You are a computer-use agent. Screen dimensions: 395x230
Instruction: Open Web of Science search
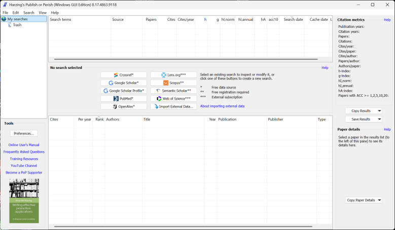click(x=173, y=99)
